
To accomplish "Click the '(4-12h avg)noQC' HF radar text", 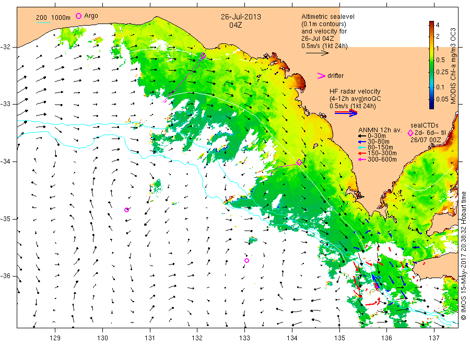I will point(355,99).
